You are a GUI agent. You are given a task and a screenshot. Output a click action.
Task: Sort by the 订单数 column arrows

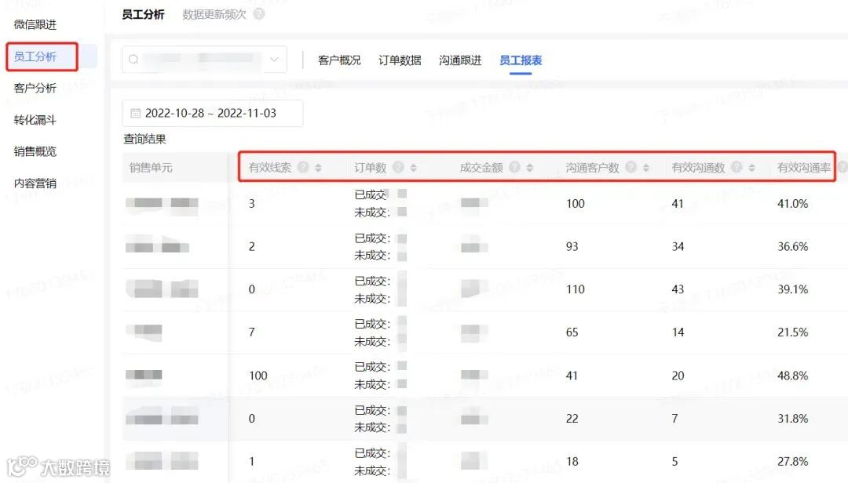coord(413,168)
